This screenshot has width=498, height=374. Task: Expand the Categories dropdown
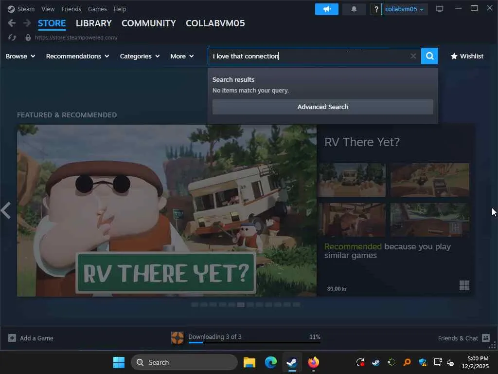point(140,56)
